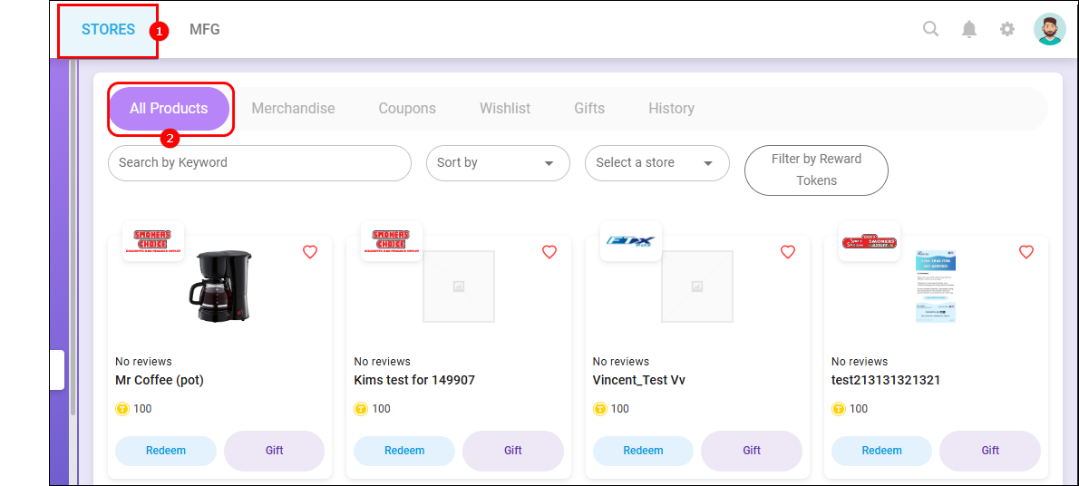Screen dimensions: 1079x486
Task: Gift the Vincent_Test Vv product
Action: 751,451
